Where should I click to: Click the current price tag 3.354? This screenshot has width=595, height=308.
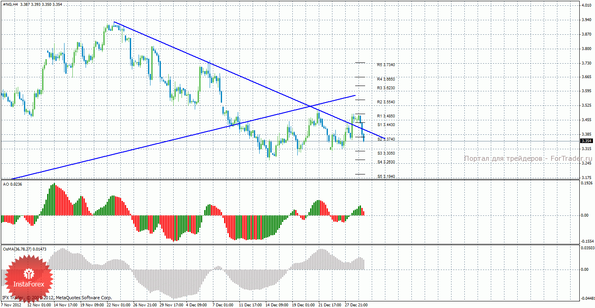pyautogui.click(x=586, y=141)
